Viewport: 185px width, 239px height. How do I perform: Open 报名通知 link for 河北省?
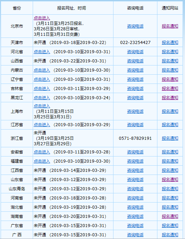[x=170, y=52]
